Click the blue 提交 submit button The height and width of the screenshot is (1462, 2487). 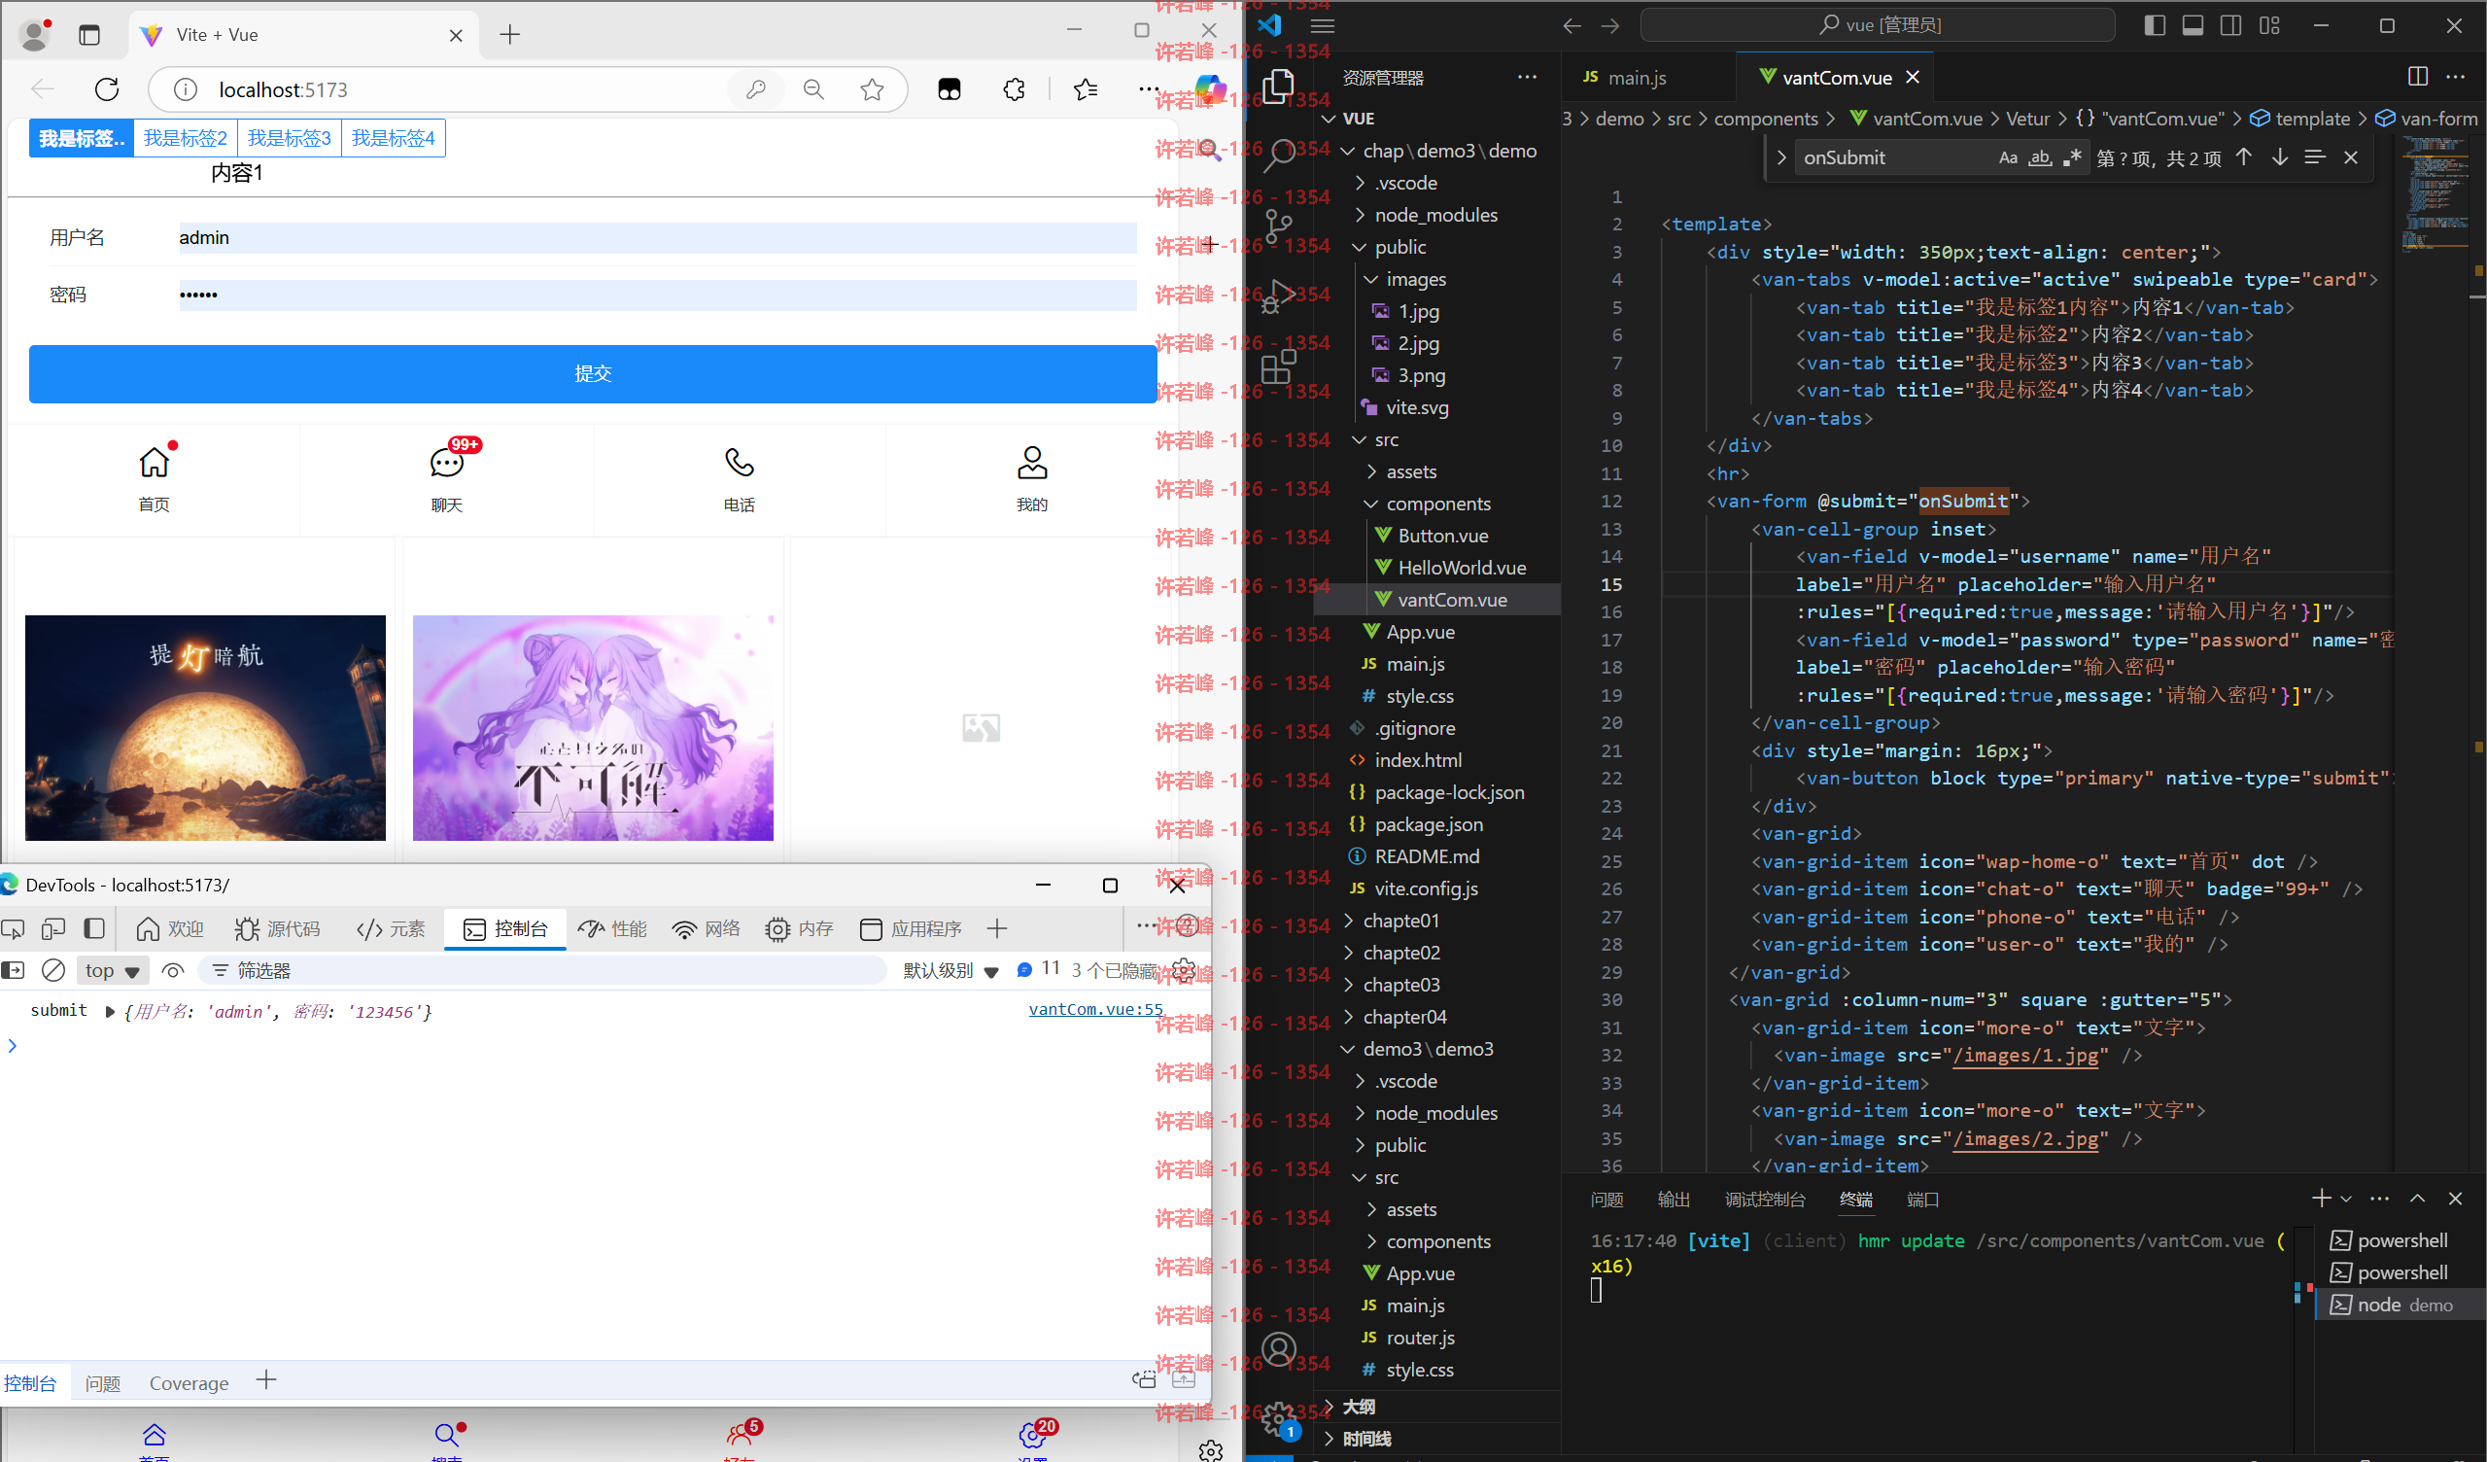592,374
